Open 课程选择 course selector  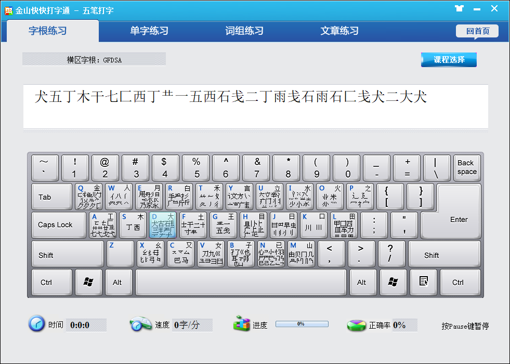click(449, 60)
